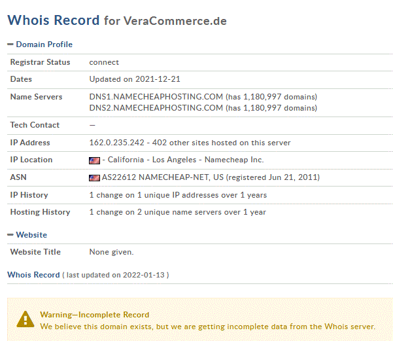Screen dimensions: 393x341
Task: Click the yellow warning triangle icon
Action: pyautogui.click(x=26, y=319)
